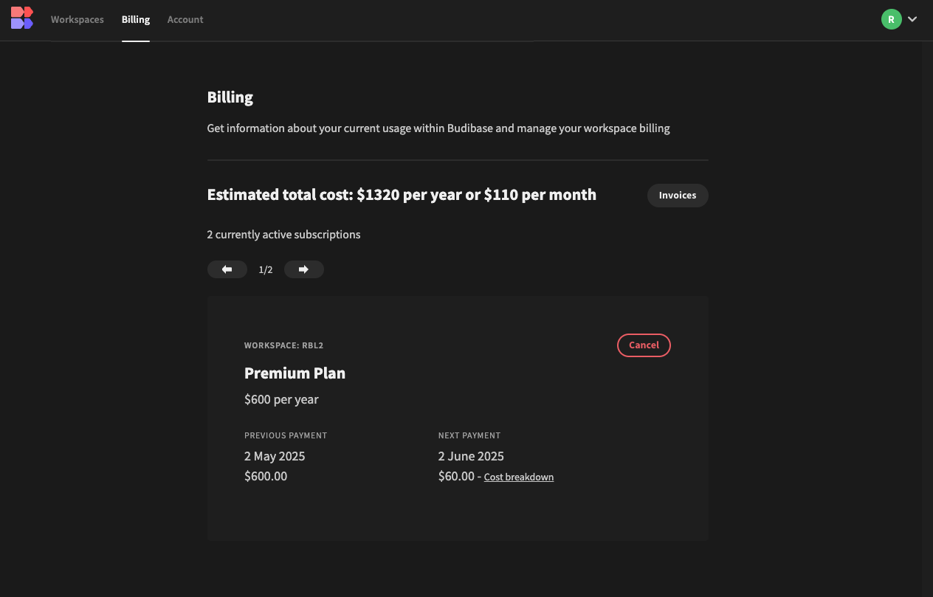Click the 2 June 2025 next payment date
Image resolution: width=933 pixels, height=597 pixels.
click(x=471, y=456)
